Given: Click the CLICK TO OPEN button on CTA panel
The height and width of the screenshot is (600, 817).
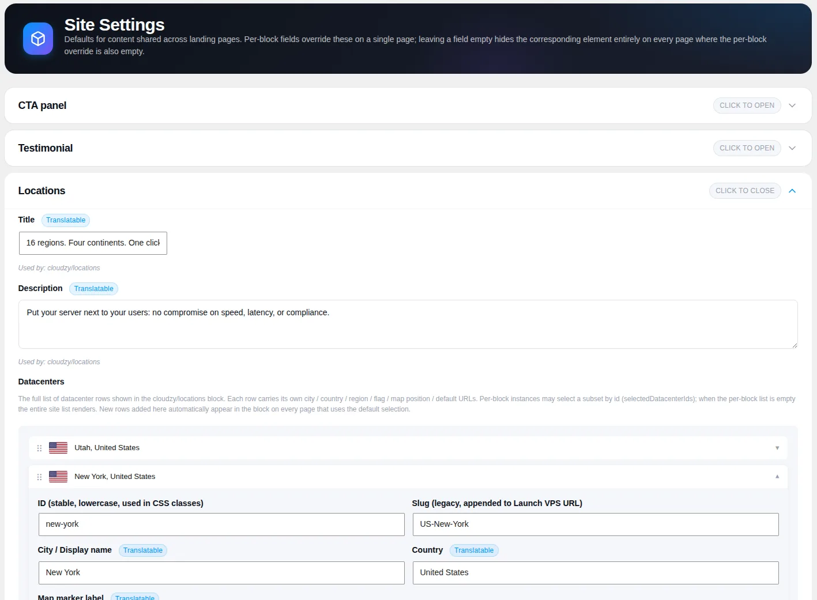Looking at the screenshot, I should coord(747,105).
